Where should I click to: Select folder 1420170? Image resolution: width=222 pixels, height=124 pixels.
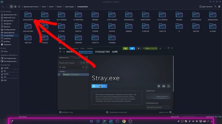(x=162, y=28)
